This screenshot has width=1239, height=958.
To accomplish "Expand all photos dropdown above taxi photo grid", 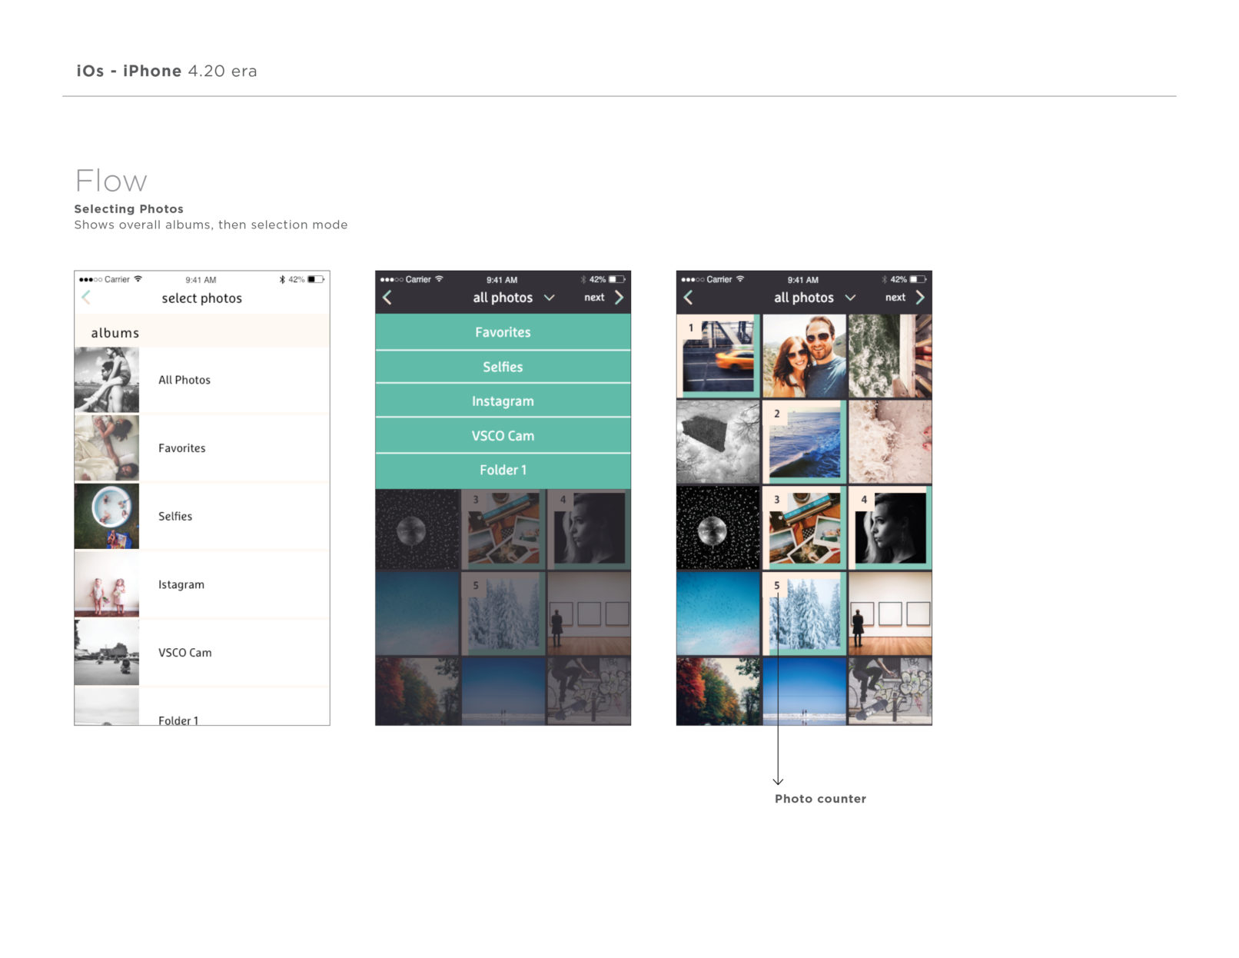I will pyautogui.click(x=850, y=298).
